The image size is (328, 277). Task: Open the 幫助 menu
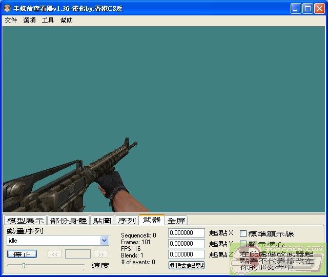[x=66, y=21]
